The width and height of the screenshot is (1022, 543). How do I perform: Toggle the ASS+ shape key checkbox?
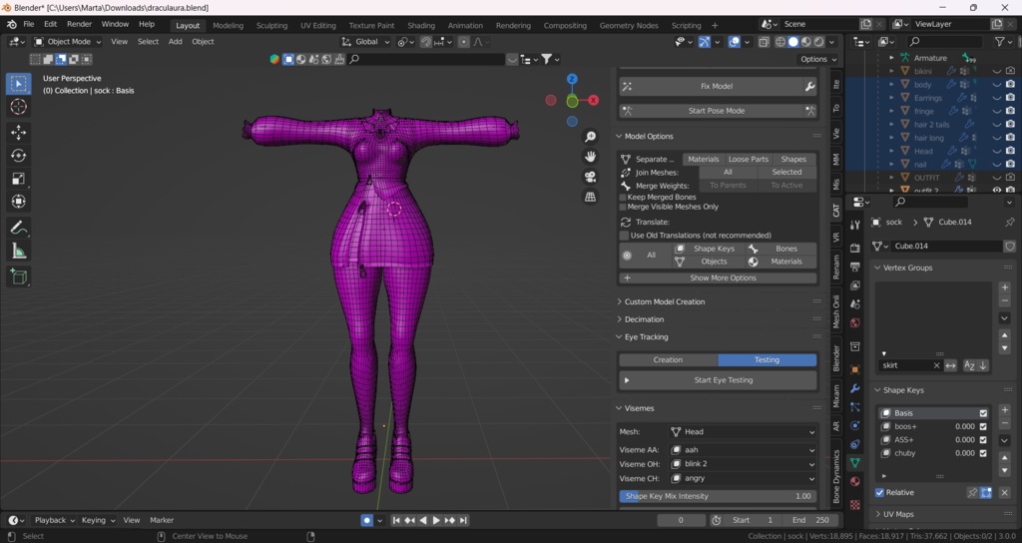983,440
